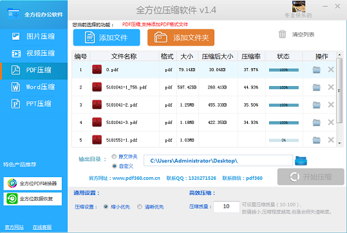The image size is (347, 233).
Task: Click the user avatar thumbnail
Action: pos(299,6)
